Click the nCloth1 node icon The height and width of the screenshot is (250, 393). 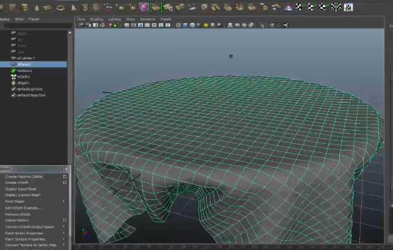tap(12, 77)
